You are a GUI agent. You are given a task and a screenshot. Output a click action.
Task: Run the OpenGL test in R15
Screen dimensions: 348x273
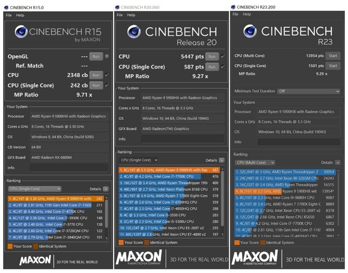(x=96, y=57)
